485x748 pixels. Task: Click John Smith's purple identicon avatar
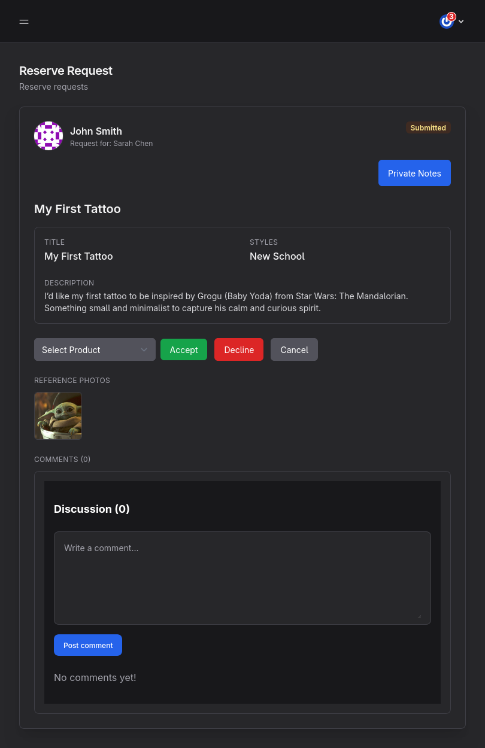[48, 136]
